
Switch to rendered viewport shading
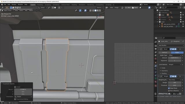(x=100, y=10)
